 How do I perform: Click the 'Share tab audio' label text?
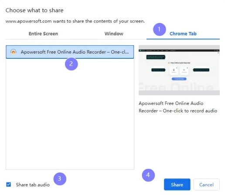click(33, 185)
